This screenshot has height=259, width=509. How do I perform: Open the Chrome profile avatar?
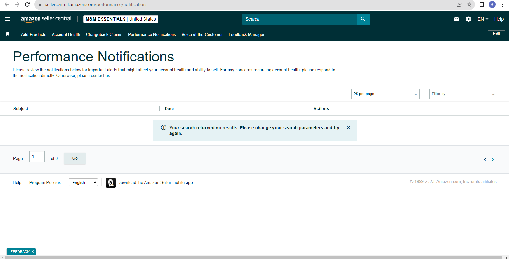(492, 4)
